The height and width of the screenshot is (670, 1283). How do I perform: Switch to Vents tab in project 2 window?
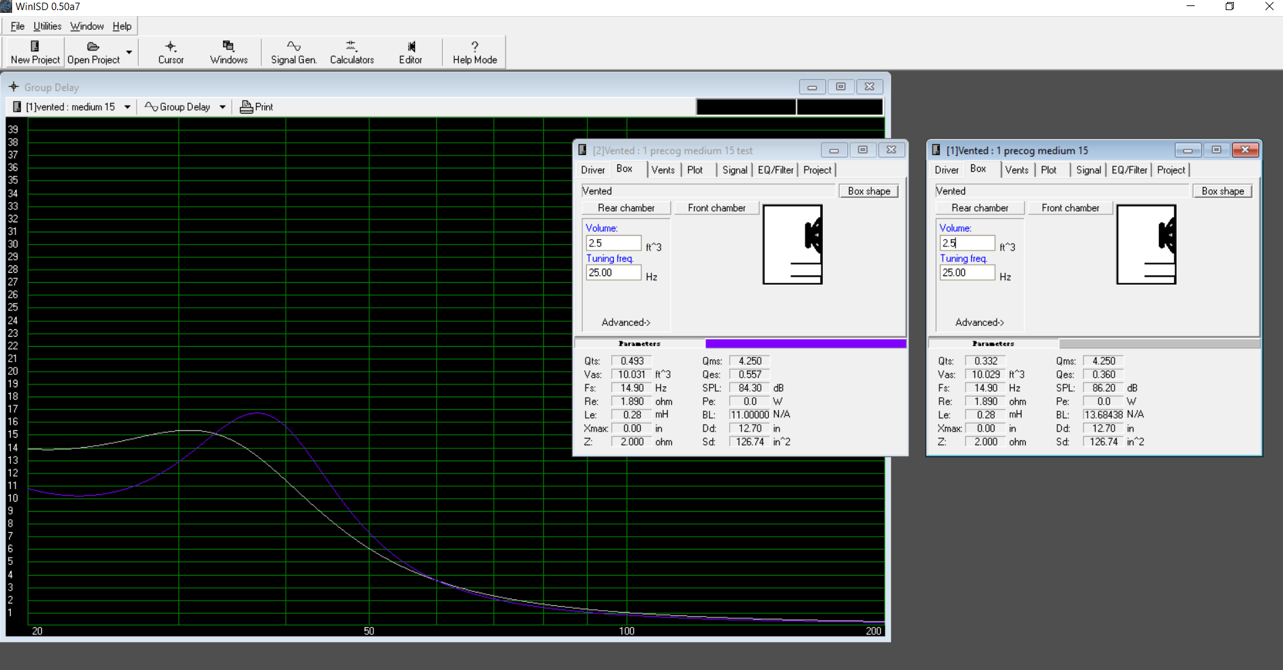pos(663,170)
